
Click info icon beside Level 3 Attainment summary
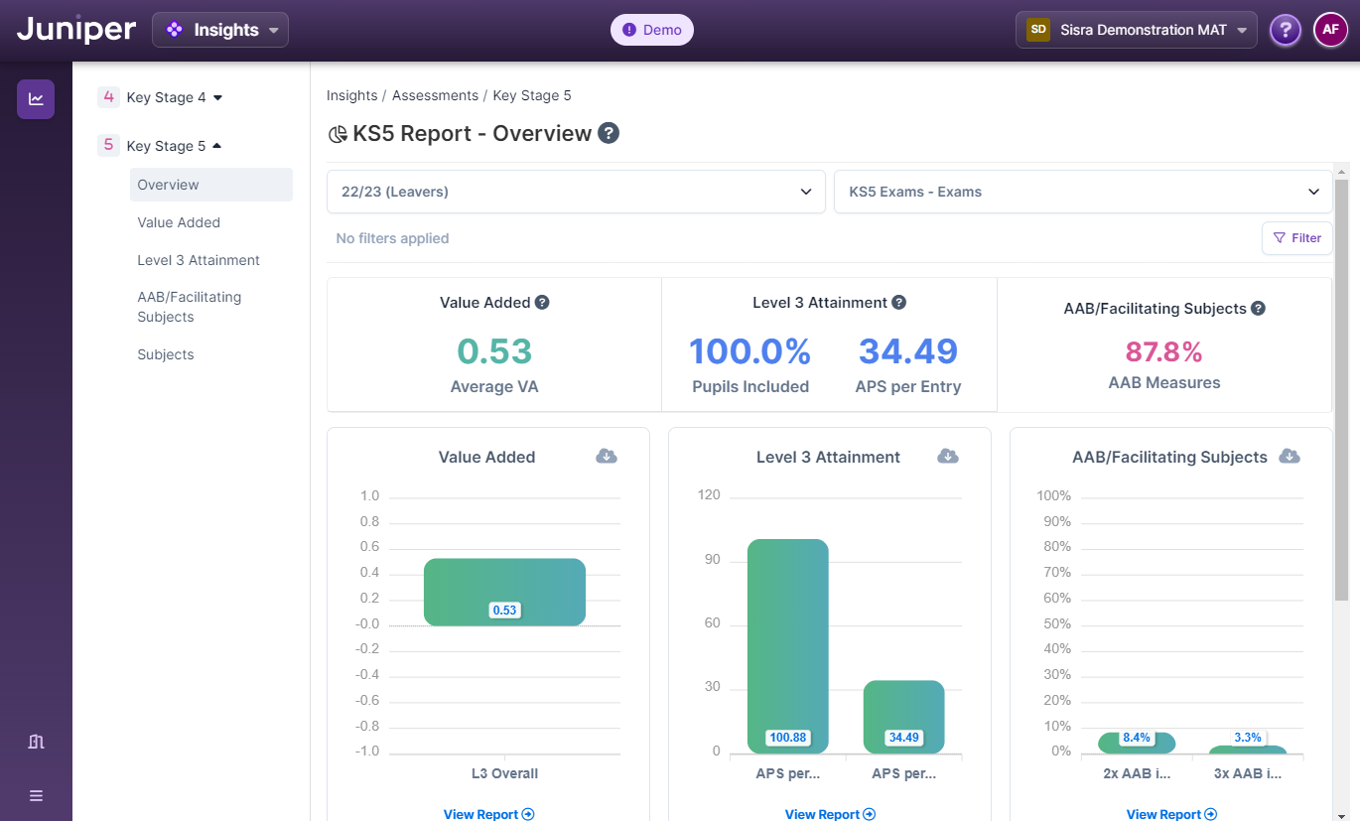898,303
